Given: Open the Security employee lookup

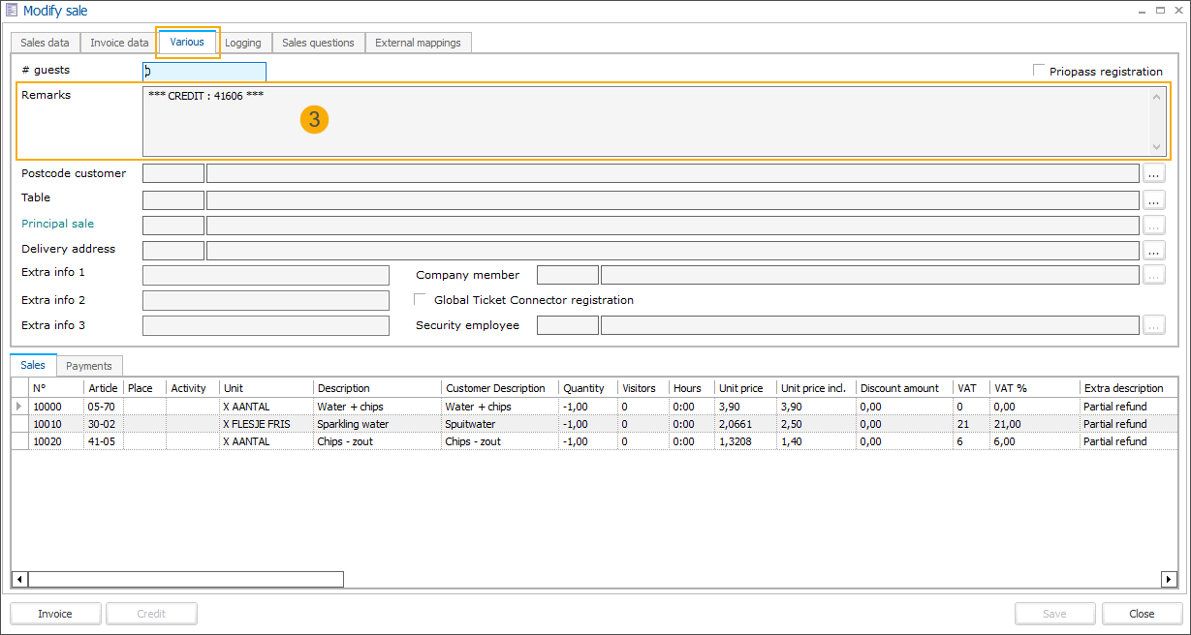Looking at the screenshot, I should click(1154, 324).
